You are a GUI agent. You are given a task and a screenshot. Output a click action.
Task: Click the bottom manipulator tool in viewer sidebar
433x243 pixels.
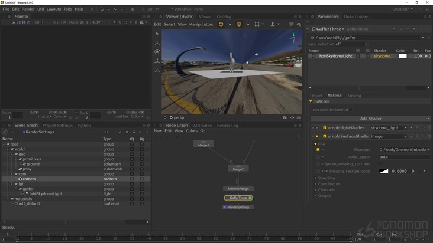(157, 70)
